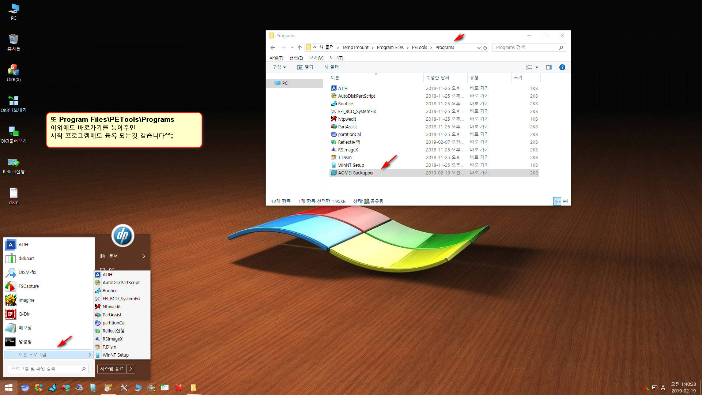The width and height of the screenshot is (702, 395).
Task: Open the 파일(F) menu in Explorer
Action: click(x=276, y=58)
